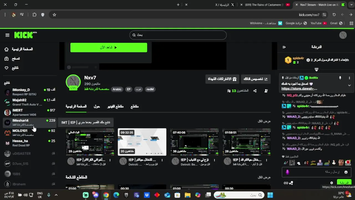355x200 pixels.
Task: Select the EP tag chip
Action: 129,89
